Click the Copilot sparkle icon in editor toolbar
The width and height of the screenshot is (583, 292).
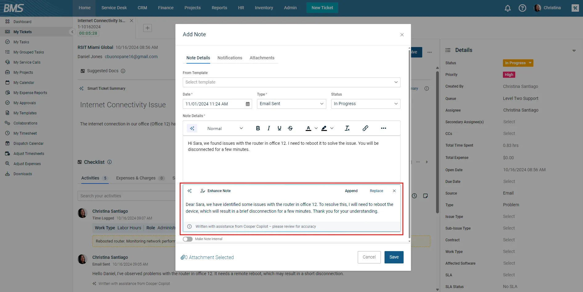(x=192, y=128)
